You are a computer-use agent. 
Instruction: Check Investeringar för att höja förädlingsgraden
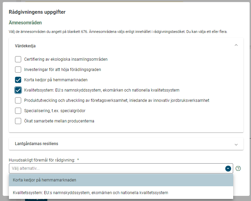pos(18,69)
